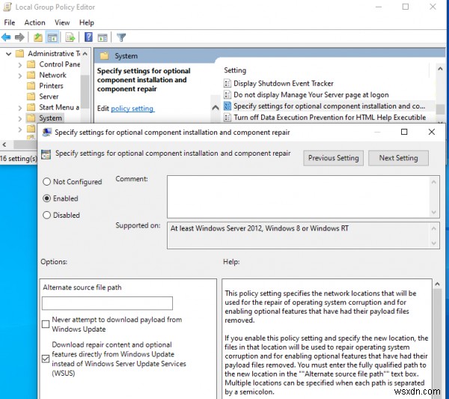Viewport: 449px width, 399px height.
Task: Click the Display Shutdown Event Tracker policy icon
Action: [227, 83]
